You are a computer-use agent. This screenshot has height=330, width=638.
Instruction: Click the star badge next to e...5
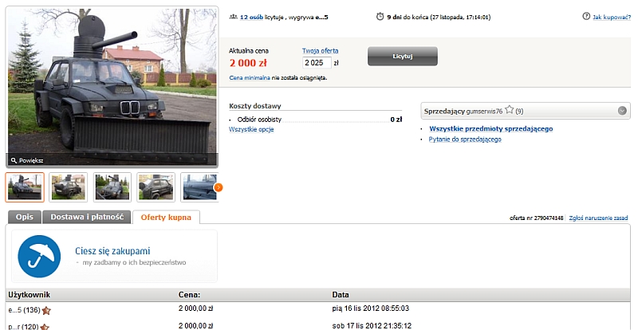46,310
